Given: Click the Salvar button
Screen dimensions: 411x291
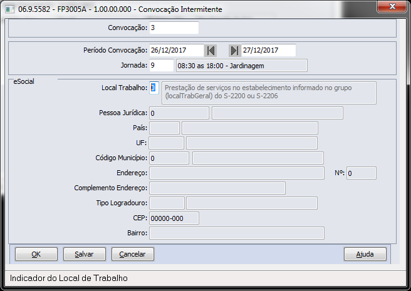Looking at the screenshot, I should (85, 254).
